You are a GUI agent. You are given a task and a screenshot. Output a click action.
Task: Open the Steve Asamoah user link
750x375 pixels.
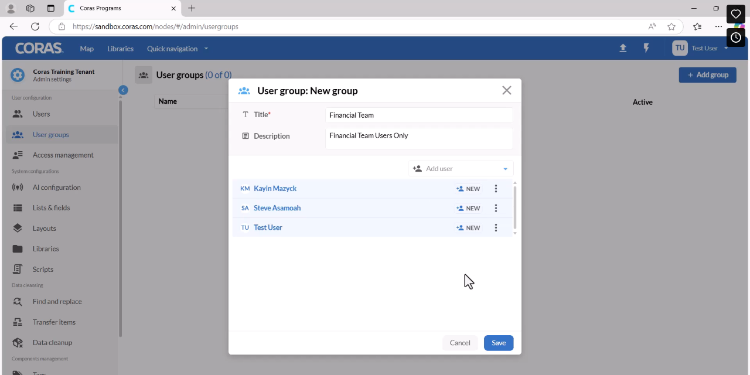277,208
